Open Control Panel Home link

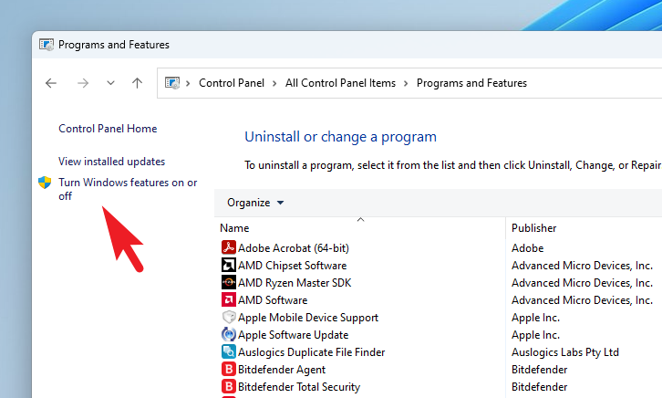pos(108,129)
